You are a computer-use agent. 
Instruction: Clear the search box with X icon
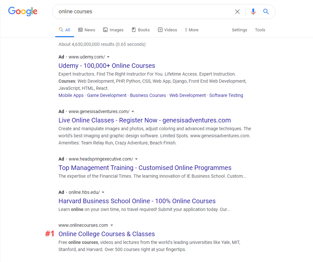[x=237, y=12]
